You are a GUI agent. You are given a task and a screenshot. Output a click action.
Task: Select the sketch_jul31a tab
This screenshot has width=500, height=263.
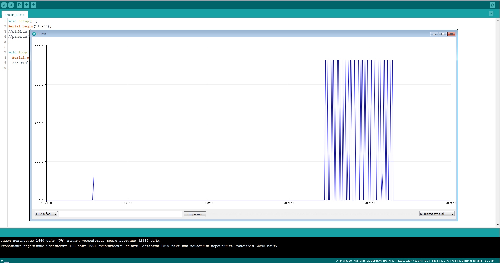coord(15,15)
